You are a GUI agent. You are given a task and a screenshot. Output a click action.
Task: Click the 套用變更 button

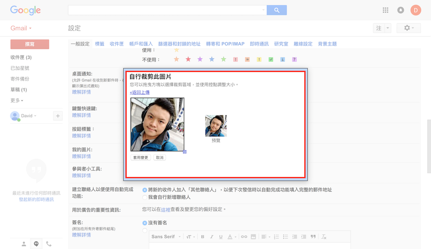pos(141,158)
